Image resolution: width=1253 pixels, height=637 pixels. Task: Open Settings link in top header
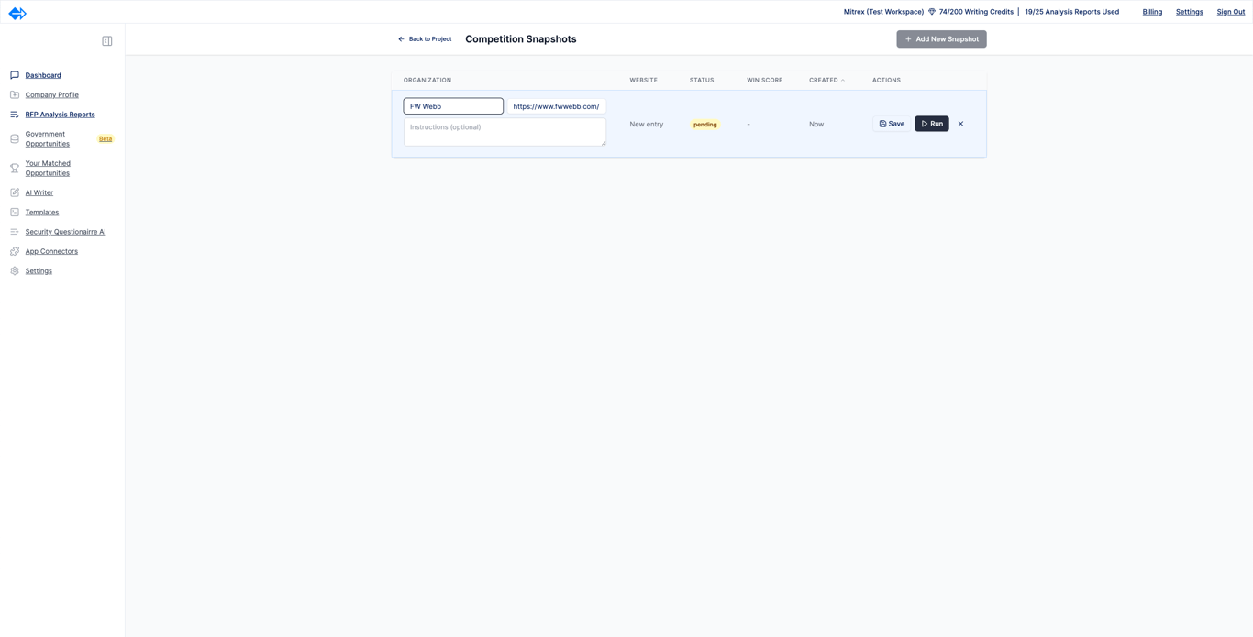pyautogui.click(x=1190, y=12)
